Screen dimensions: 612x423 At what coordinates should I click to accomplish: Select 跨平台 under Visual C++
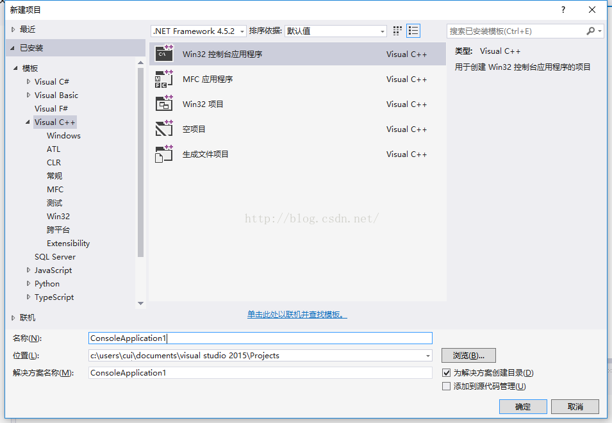click(x=58, y=230)
